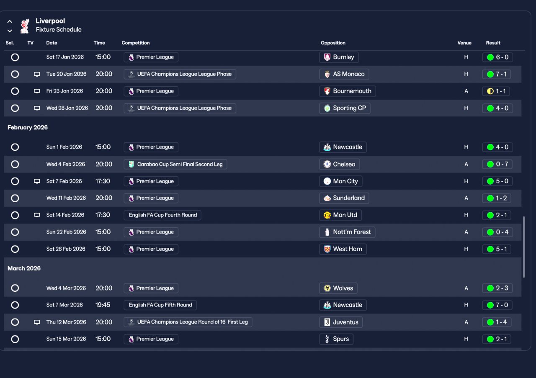Click the Champions League logo in the Juventus row
Image resolution: width=536 pixels, height=378 pixels.
pos(131,322)
